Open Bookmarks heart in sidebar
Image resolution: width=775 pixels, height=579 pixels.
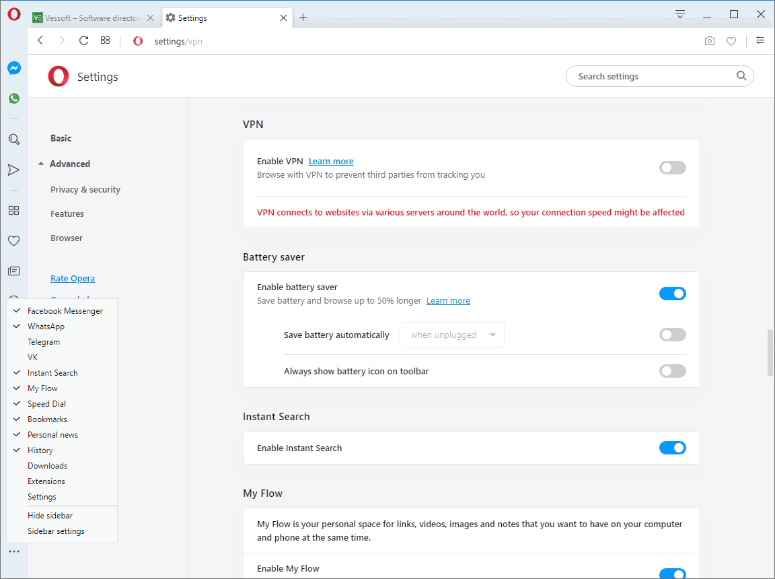coord(14,241)
